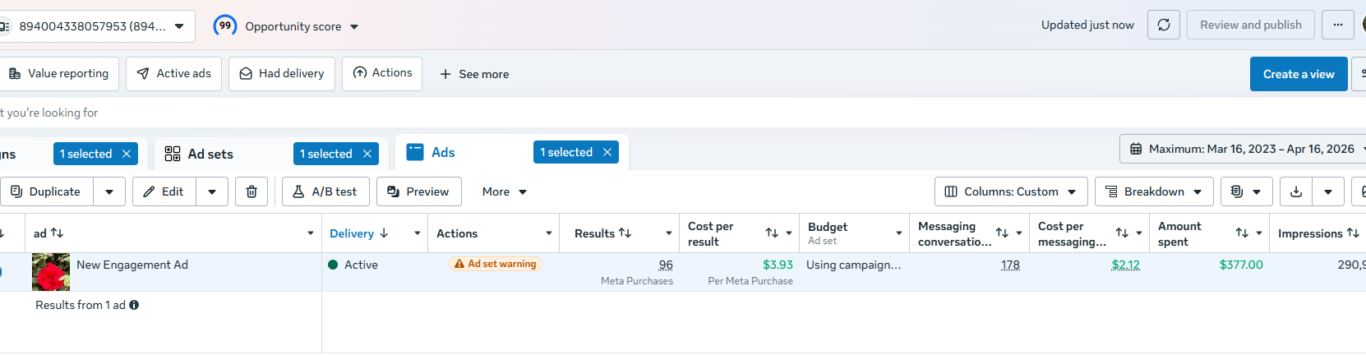Switch to the Ad sets tab
Image resolution: width=1366 pixels, height=355 pixels.
coord(210,154)
